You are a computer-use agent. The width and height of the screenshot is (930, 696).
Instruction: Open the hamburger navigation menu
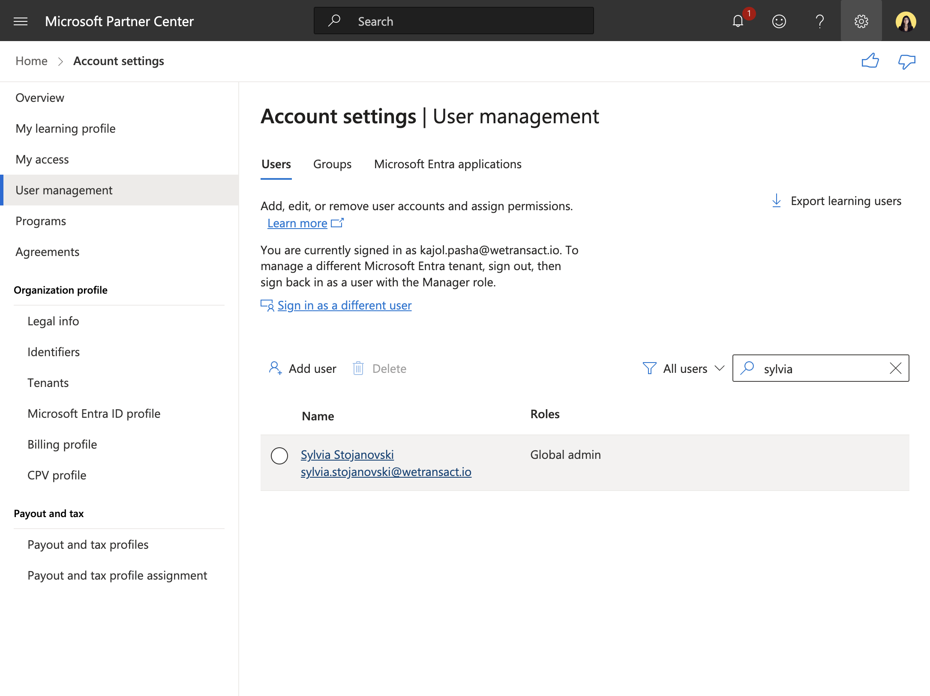click(x=21, y=21)
